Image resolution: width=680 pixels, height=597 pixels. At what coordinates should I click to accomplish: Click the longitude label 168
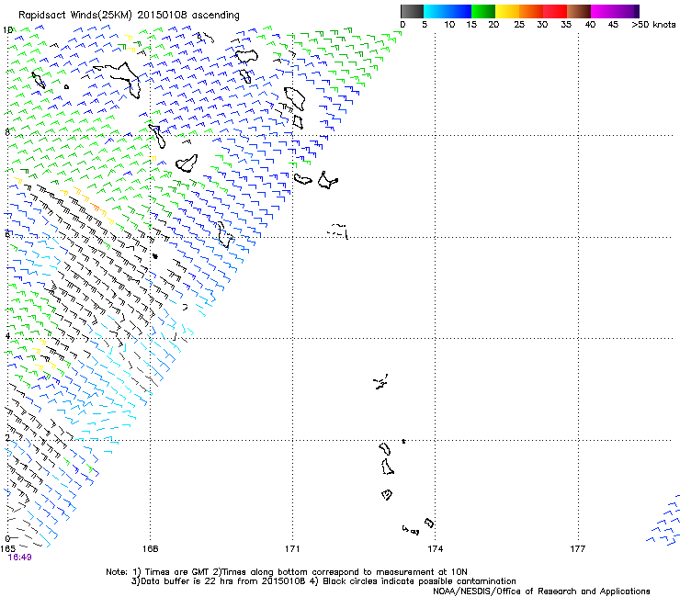[150, 549]
